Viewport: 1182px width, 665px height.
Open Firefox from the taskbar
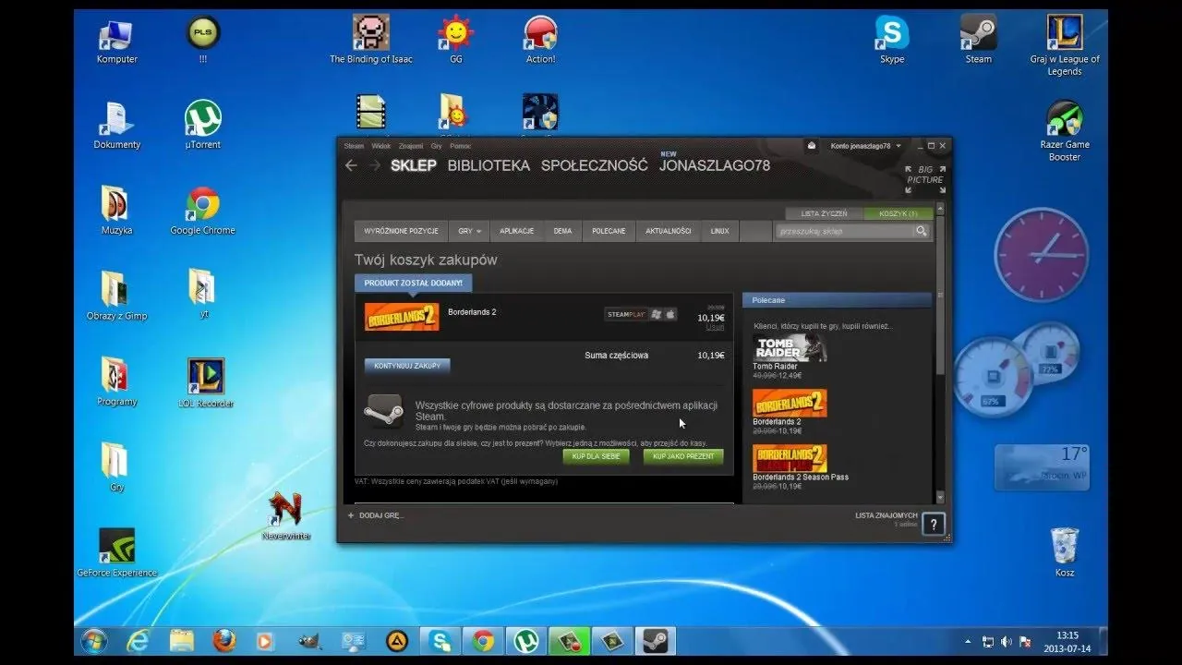click(223, 641)
